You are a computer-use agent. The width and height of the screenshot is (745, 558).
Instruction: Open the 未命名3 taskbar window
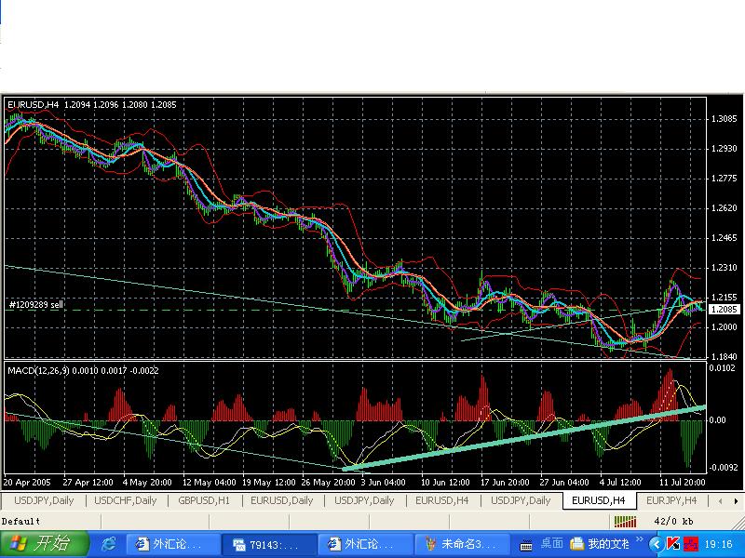(x=461, y=544)
